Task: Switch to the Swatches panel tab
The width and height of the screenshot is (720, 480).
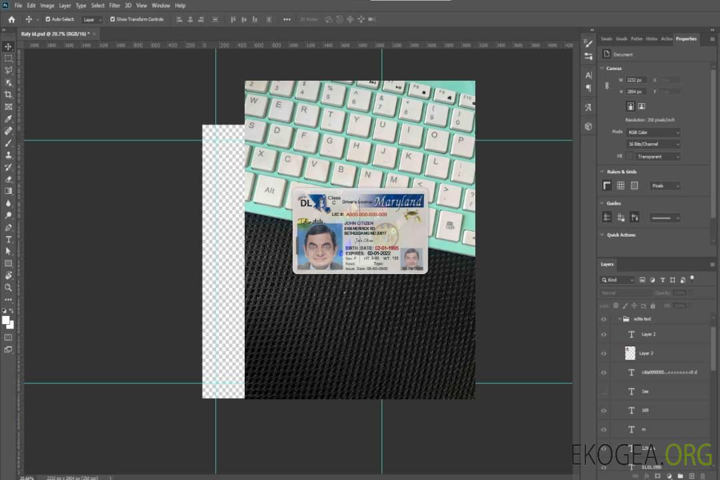Action: [x=606, y=39]
